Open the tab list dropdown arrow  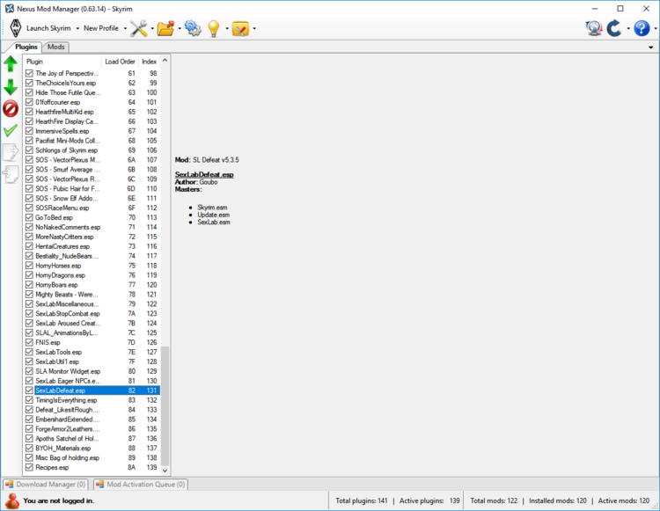[x=650, y=47]
